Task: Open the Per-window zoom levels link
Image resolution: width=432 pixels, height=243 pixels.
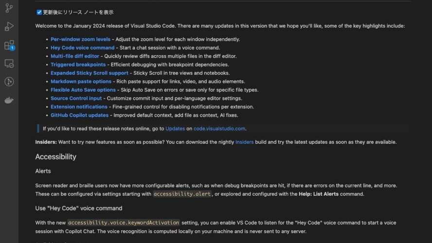Action: (x=80, y=39)
